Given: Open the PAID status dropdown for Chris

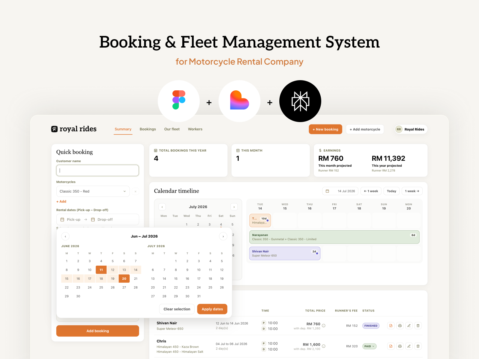Looking at the screenshot, I should (x=369, y=346).
